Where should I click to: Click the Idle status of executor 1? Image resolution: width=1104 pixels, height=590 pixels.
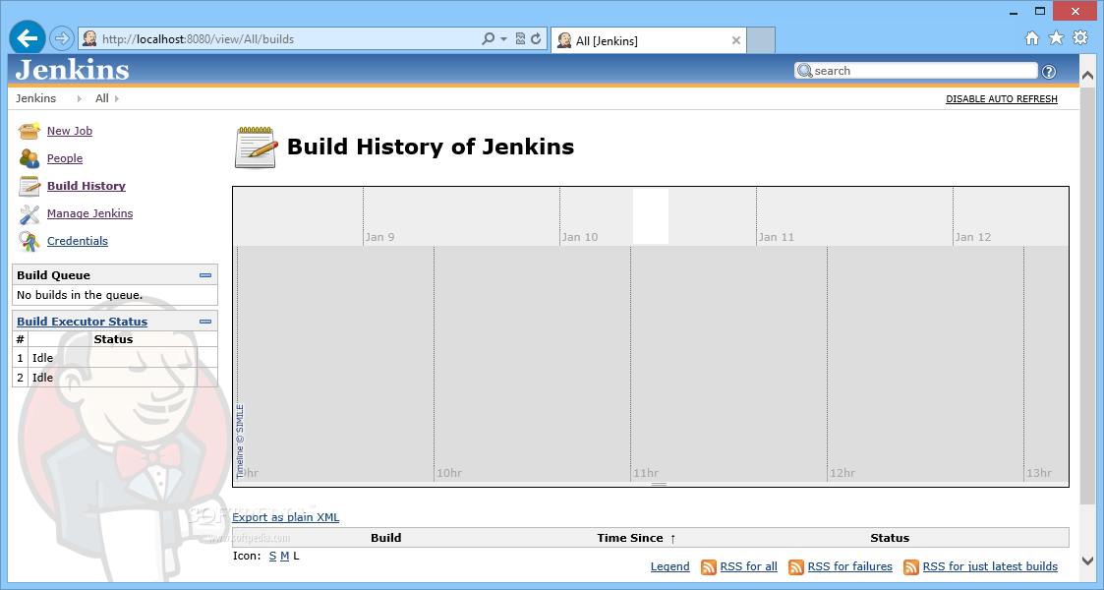point(43,358)
